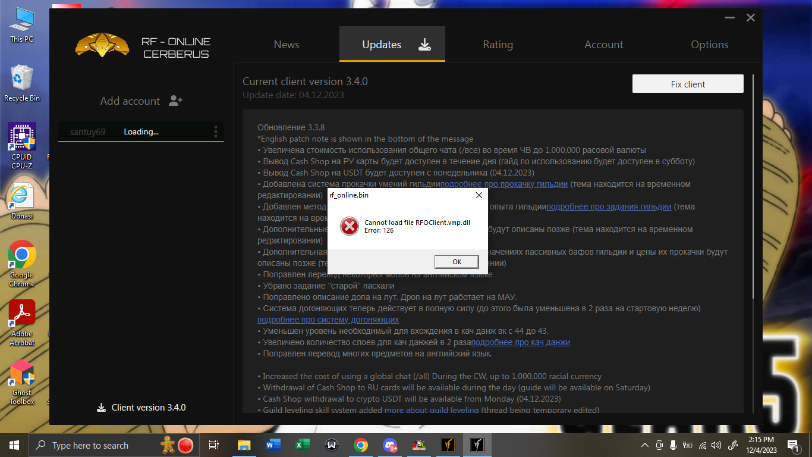Screen dimensions: 812x457
Task: Launch Discord from the taskbar
Action: 390,445
